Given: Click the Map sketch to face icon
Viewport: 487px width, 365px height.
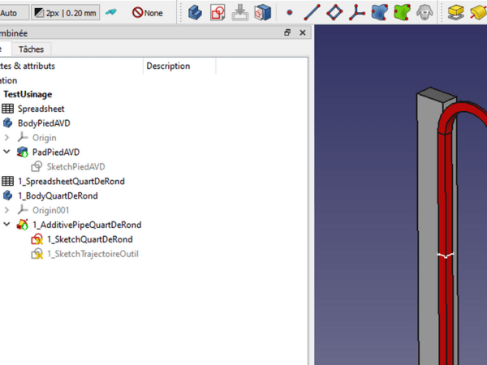Looking at the screenshot, I should click(261, 12).
